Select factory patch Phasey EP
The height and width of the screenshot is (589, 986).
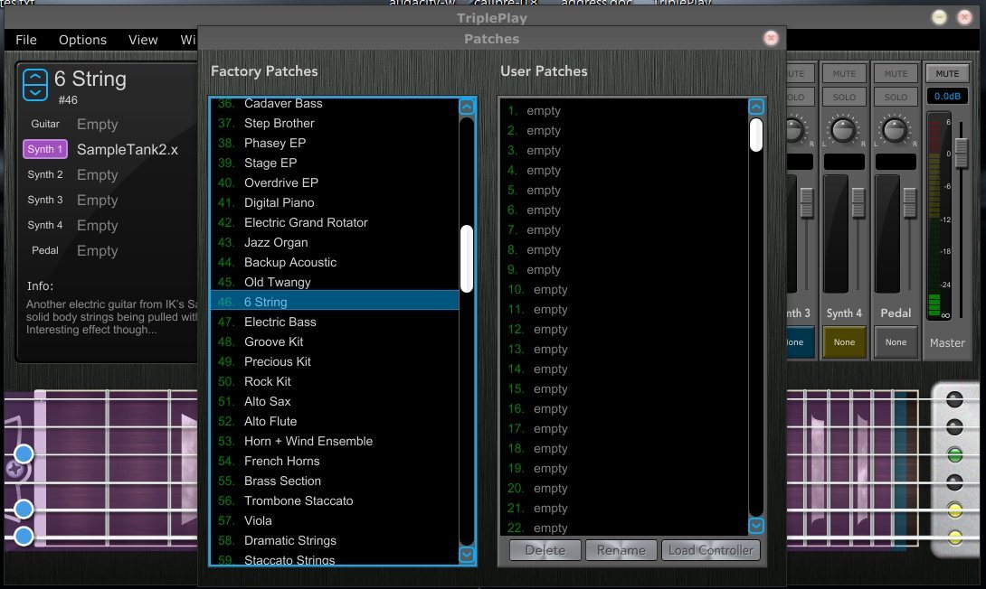click(x=335, y=143)
